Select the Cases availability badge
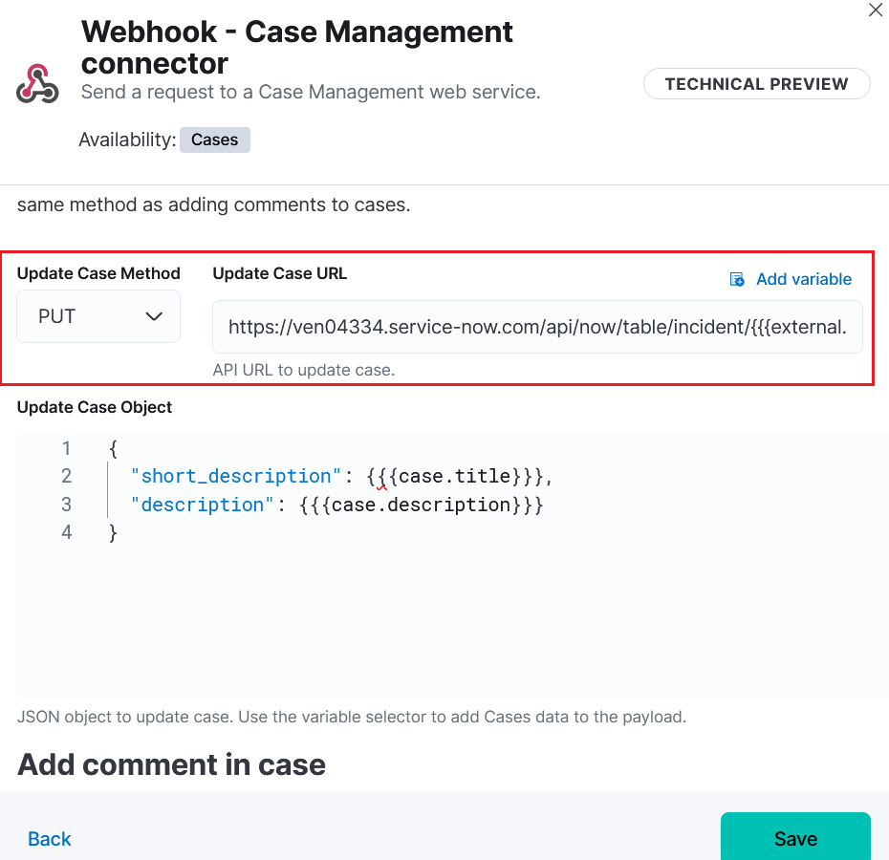This screenshot has height=860, width=889. (x=214, y=140)
